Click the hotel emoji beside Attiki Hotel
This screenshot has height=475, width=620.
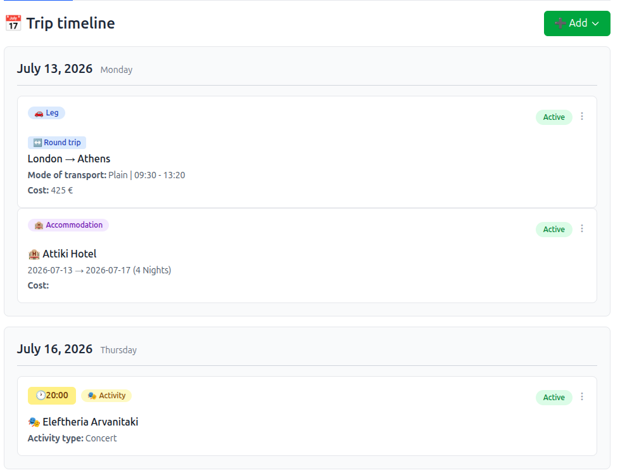pos(34,254)
